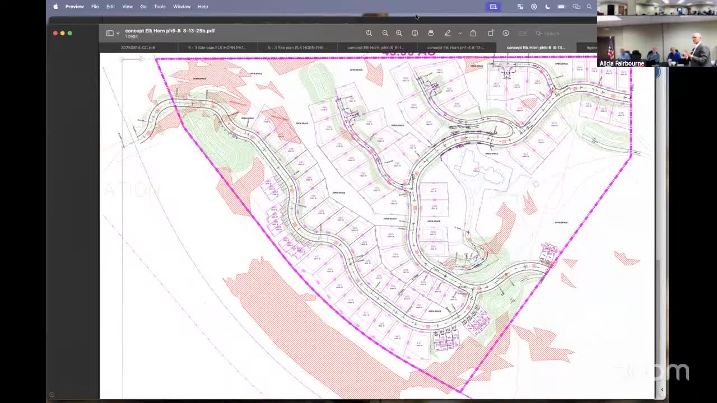This screenshot has height=403, width=717.
Task: Zoom out using the minus magnifier
Action: (x=385, y=33)
